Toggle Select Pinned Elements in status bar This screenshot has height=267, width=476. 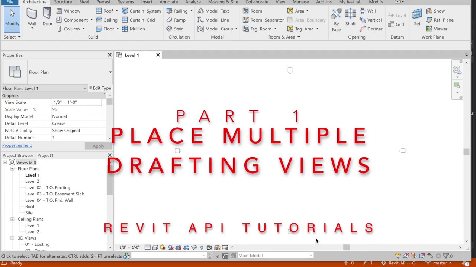(x=414, y=256)
